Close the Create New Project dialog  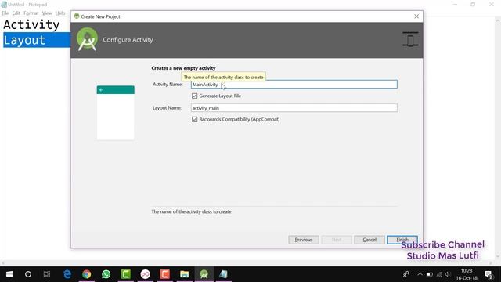(x=416, y=16)
